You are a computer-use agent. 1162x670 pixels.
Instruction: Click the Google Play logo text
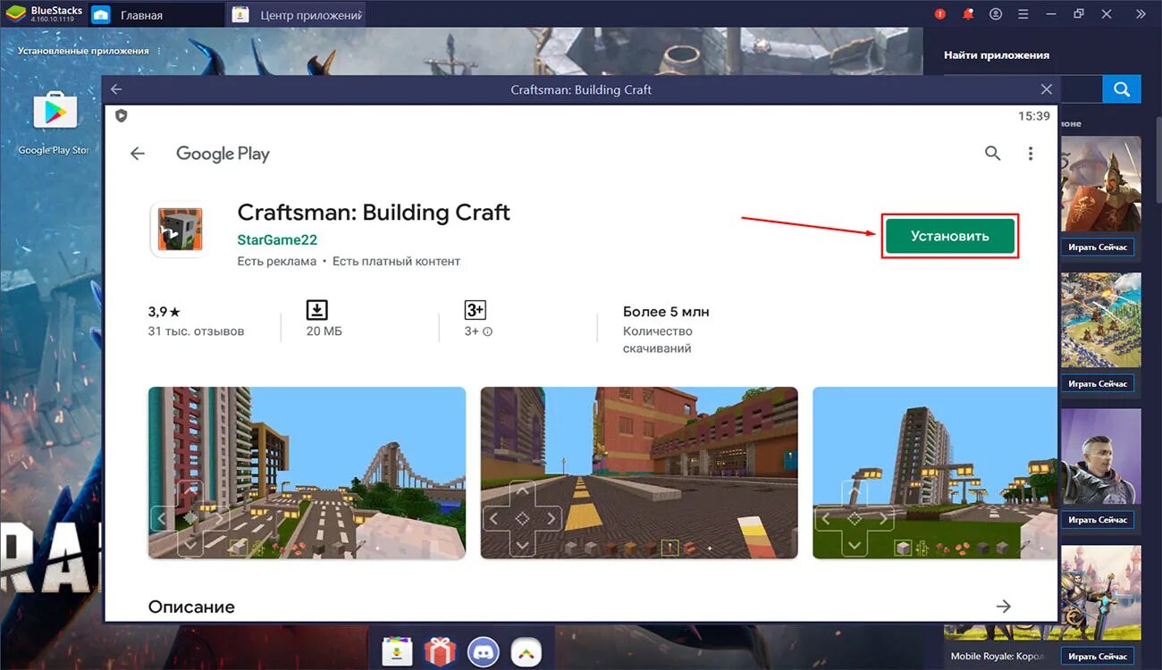(x=223, y=154)
